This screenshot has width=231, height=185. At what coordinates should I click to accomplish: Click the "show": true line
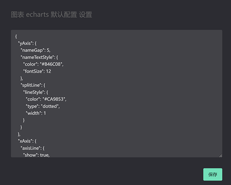point(36,155)
